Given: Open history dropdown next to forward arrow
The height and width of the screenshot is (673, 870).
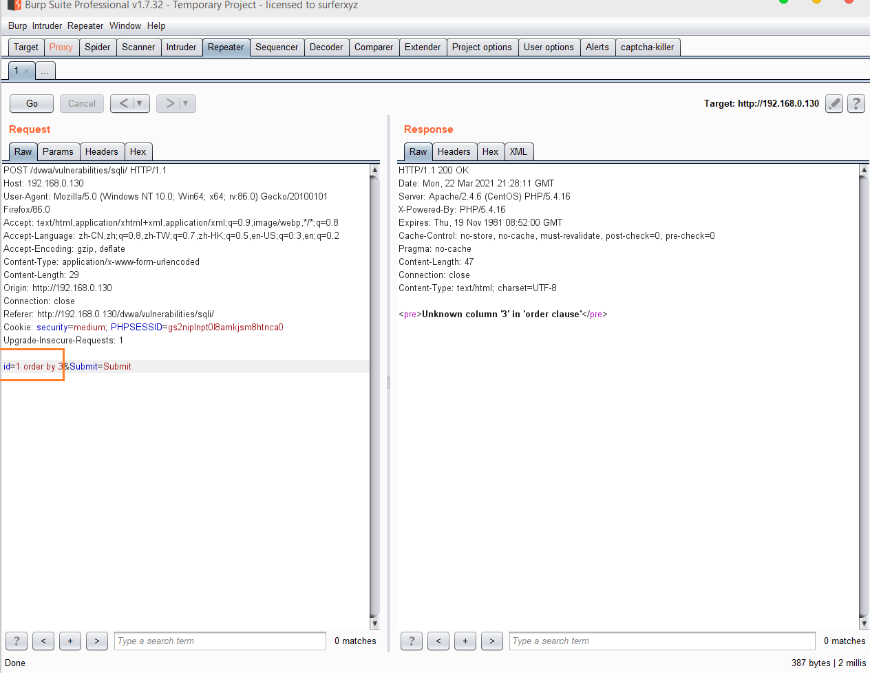Looking at the screenshot, I should coord(186,103).
